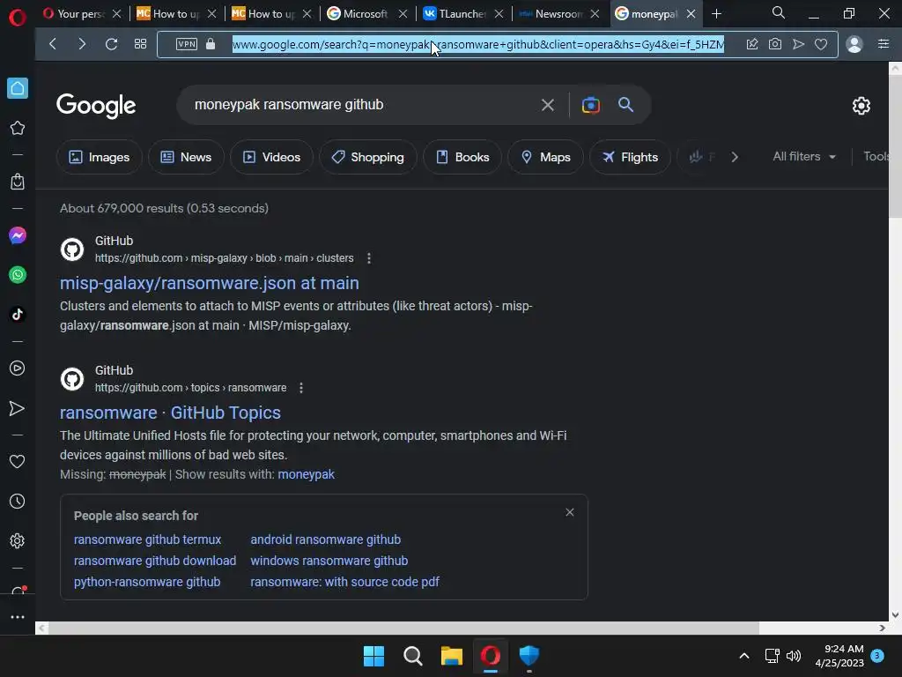The width and height of the screenshot is (902, 677).
Task: Search python-ransomware github suggestion
Action: (147, 582)
